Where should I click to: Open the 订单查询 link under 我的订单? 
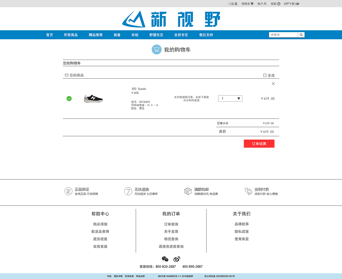click(171, 224)
